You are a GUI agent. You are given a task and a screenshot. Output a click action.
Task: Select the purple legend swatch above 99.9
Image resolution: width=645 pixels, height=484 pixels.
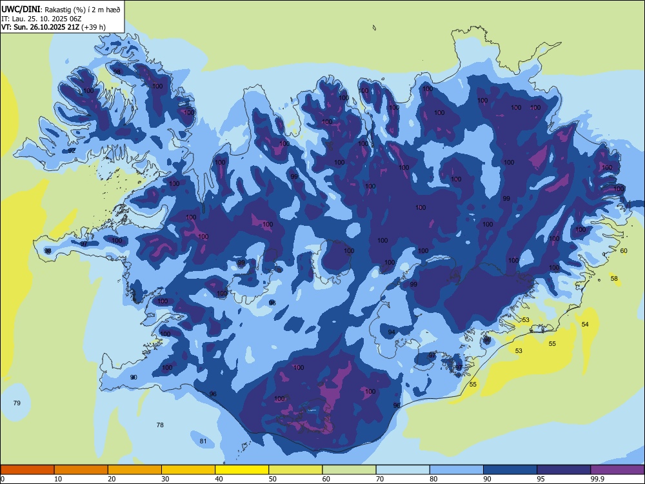[x=617, y=470]
